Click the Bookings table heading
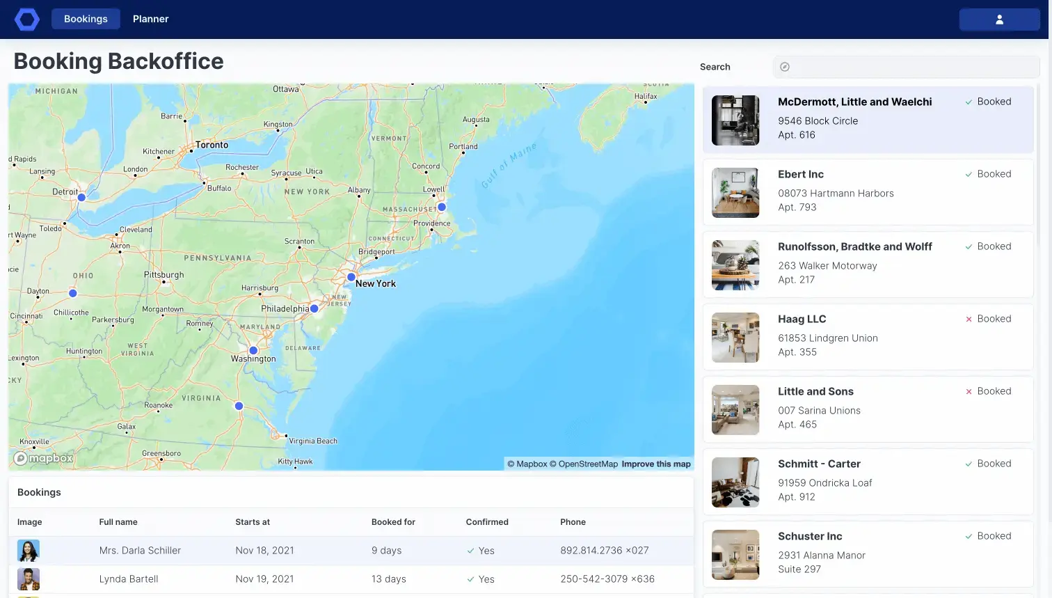The image size is (1052, 598). [39, 492]
